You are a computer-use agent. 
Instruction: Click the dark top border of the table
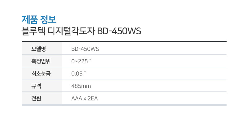pyautogui.click(x=124, y=41)
